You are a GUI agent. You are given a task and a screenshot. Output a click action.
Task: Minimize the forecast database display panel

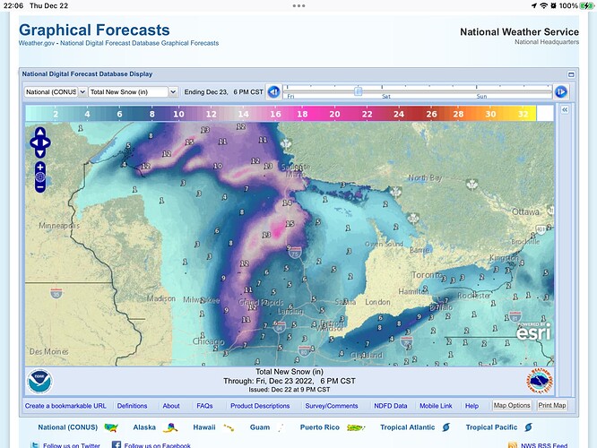[x=570, y=73]
